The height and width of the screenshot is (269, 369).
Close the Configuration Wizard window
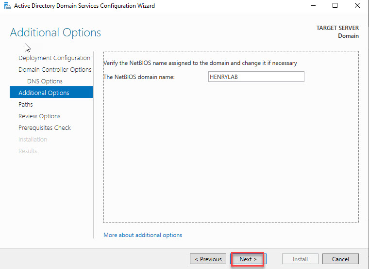point(357,6)
